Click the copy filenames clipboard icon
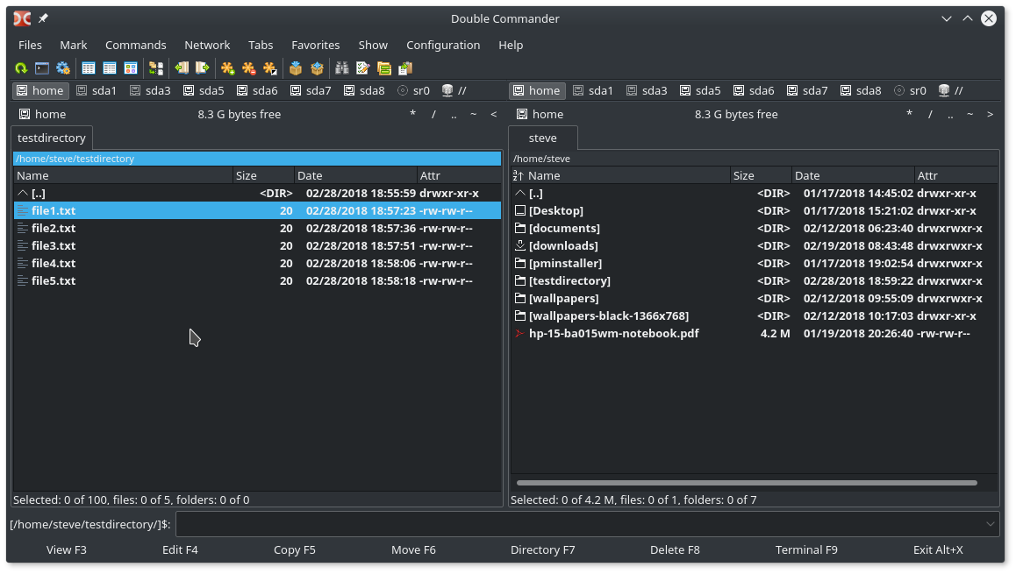Image resolution: width=1016 pixels, height=574 pixels. (405, 68)
